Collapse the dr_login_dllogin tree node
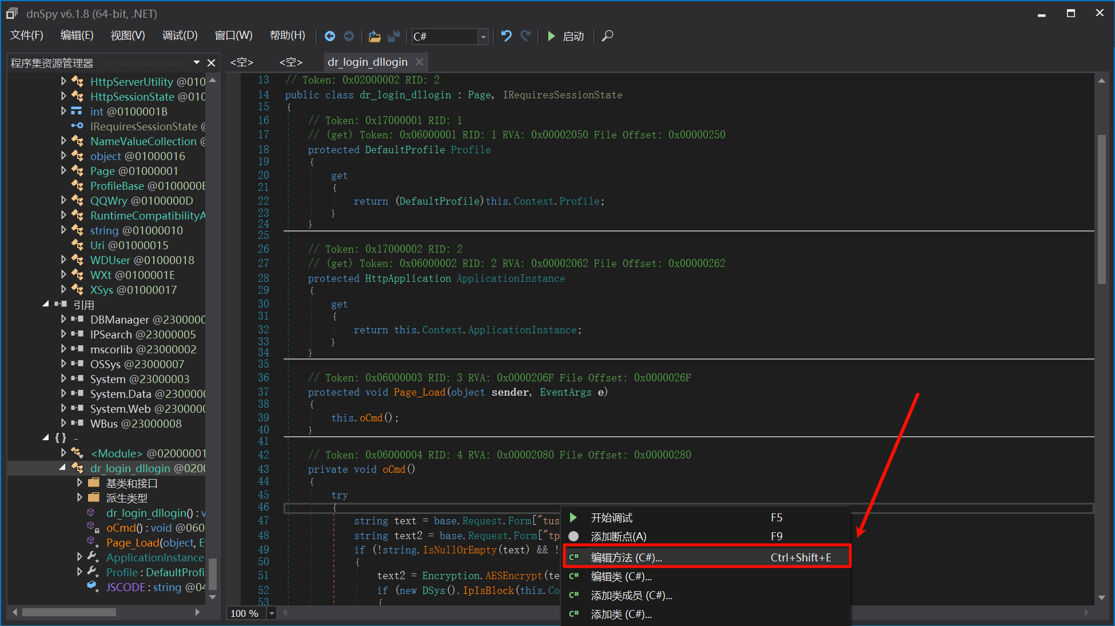 coord(62,468)
